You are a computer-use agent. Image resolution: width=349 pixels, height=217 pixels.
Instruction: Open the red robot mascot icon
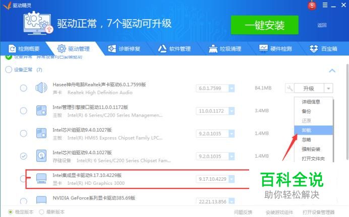click(x=312, y=6)
